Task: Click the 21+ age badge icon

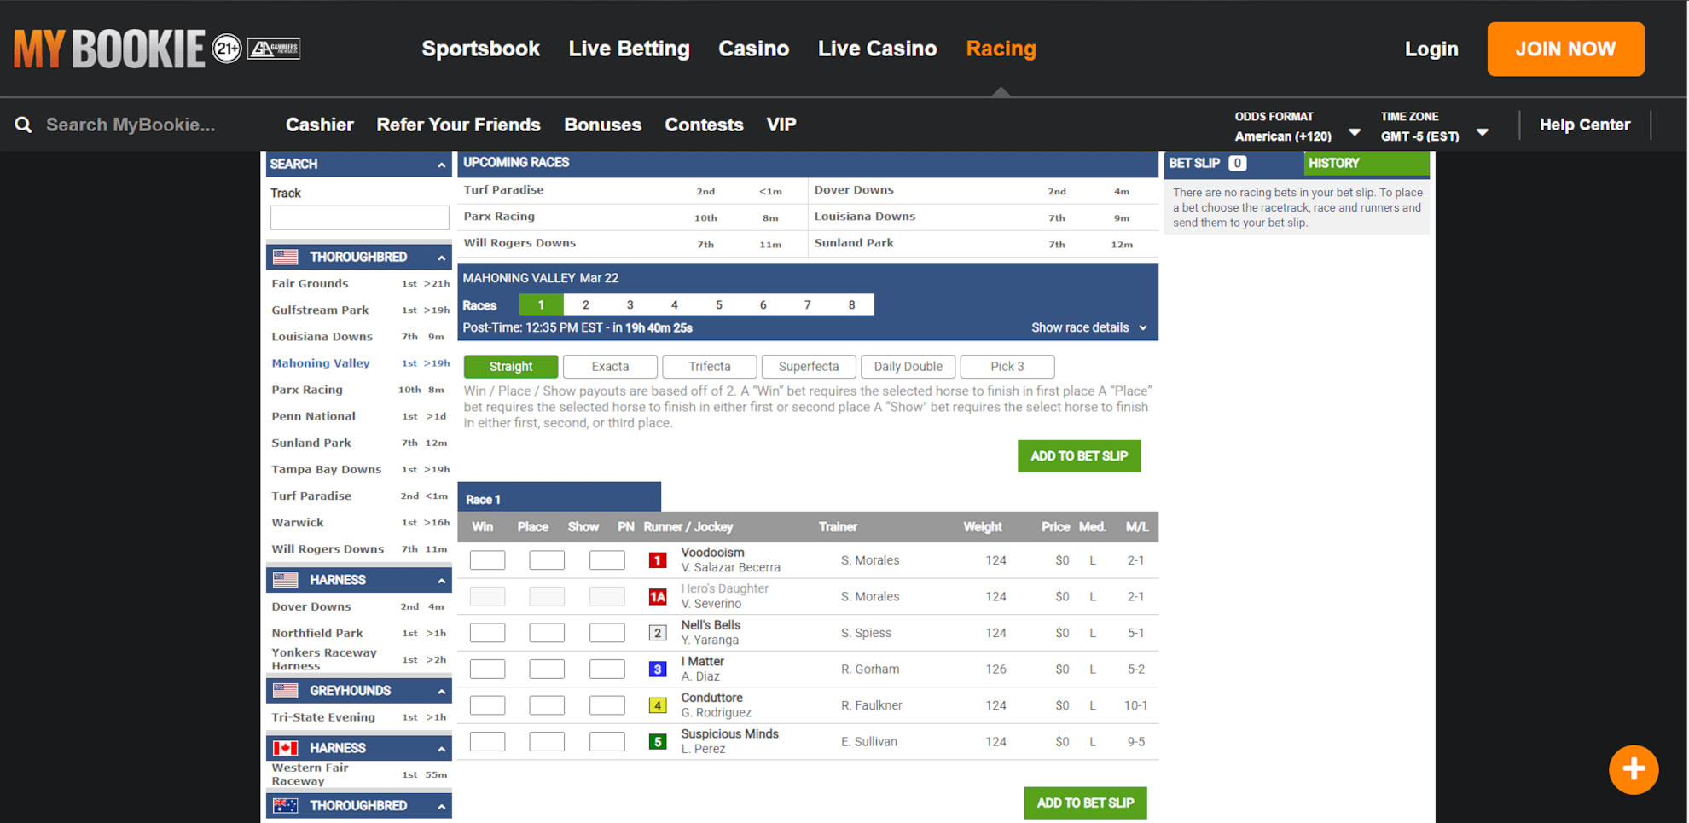Action: (227, 49)
